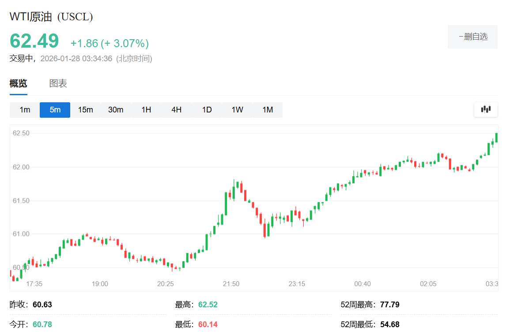Screen dimensions: 506x332
Task: Select the 1M monthly timeframe
Action: (267, 110)
